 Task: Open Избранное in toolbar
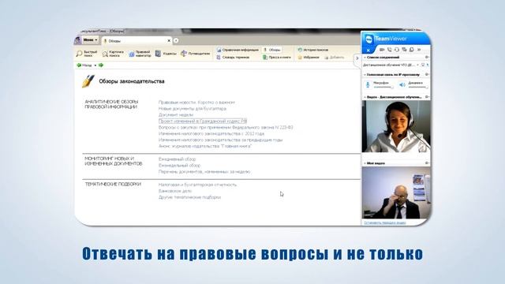[309, 58]
